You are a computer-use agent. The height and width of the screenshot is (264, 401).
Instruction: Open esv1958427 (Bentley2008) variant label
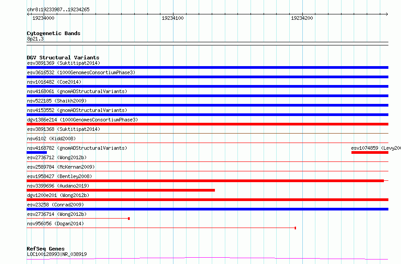(x=59, y=176)
